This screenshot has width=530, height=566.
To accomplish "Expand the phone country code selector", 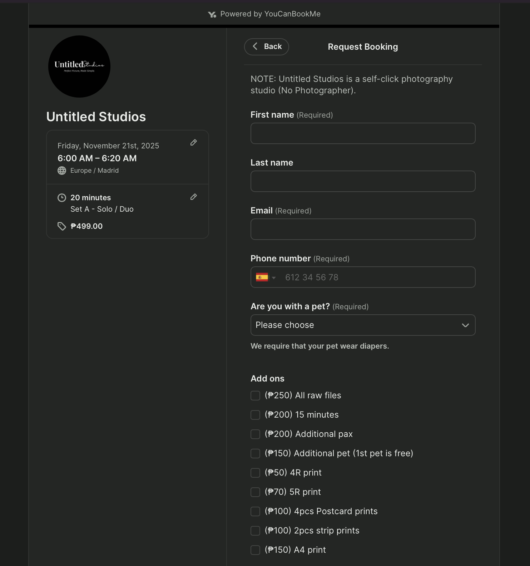I will pos(274,277).
